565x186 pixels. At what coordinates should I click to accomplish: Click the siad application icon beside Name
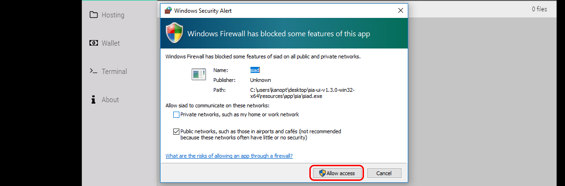click(198, 73)
